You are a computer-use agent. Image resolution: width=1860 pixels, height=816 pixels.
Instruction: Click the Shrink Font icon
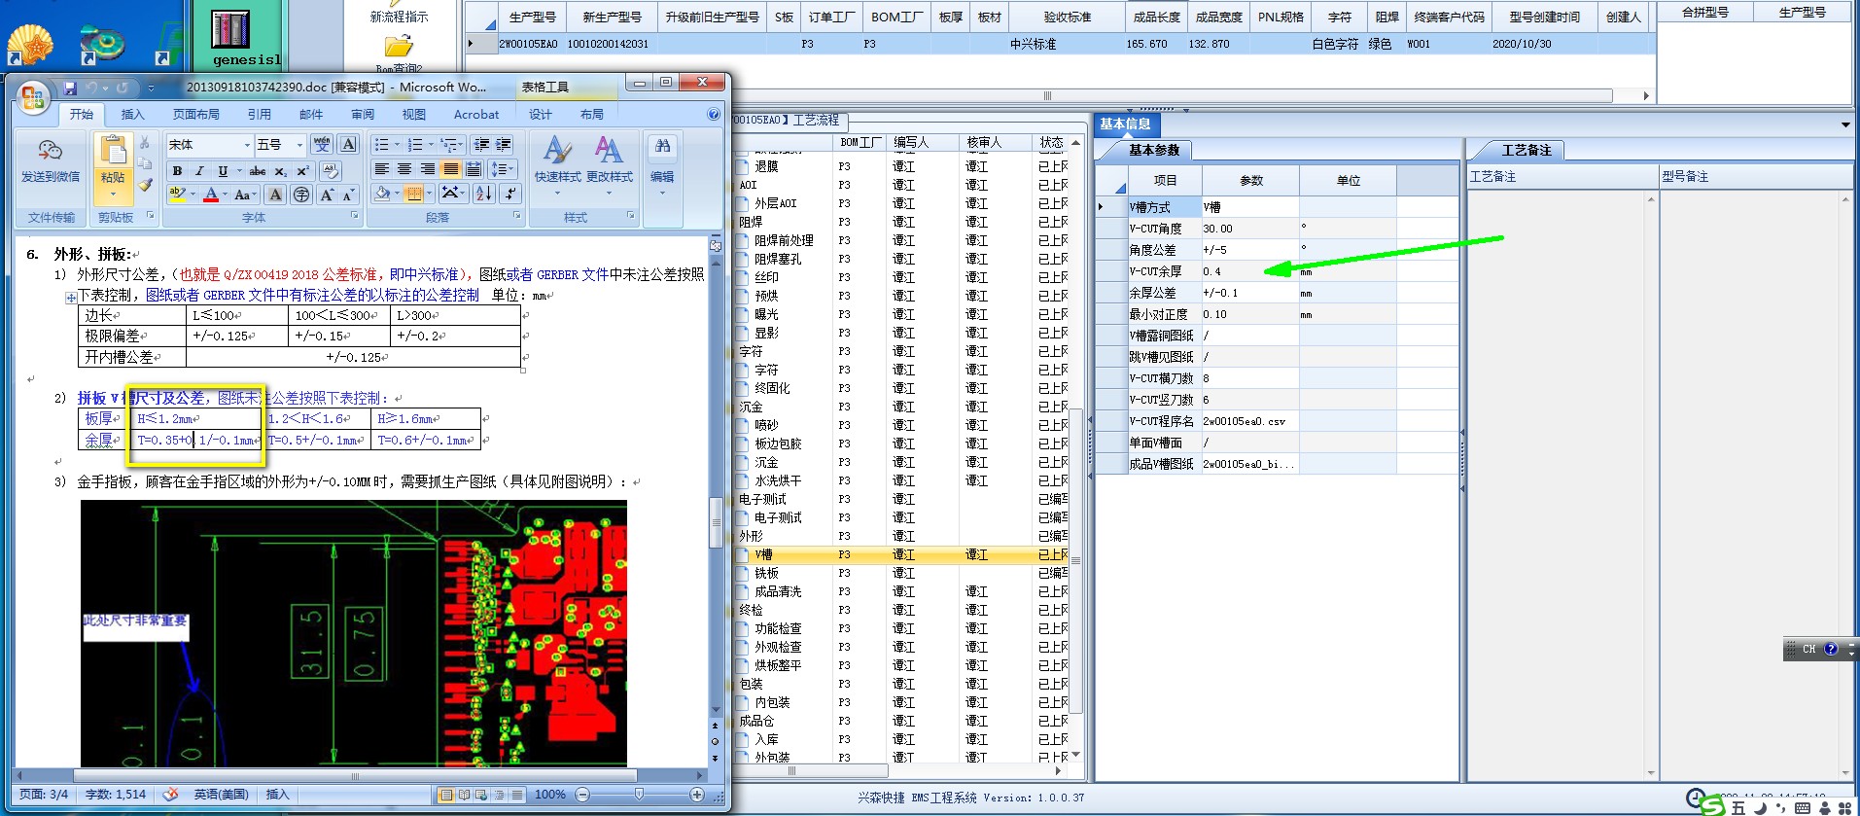(x=348, y=195)
